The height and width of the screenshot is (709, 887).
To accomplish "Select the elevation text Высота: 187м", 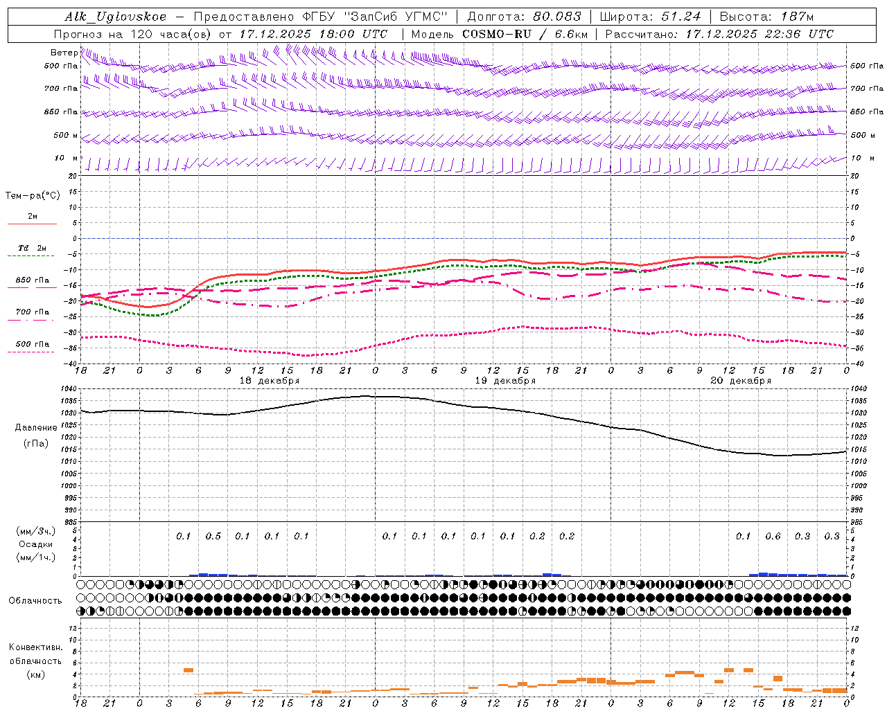I will (766, 17).
